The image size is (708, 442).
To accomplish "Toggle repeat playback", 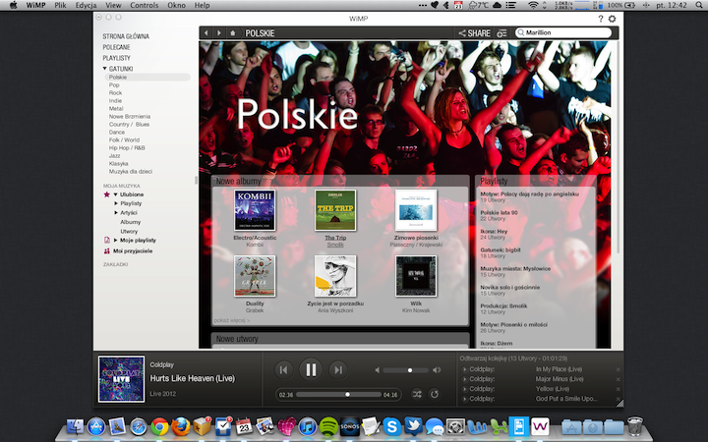I will pyautogui.click(x=435, y=394).
